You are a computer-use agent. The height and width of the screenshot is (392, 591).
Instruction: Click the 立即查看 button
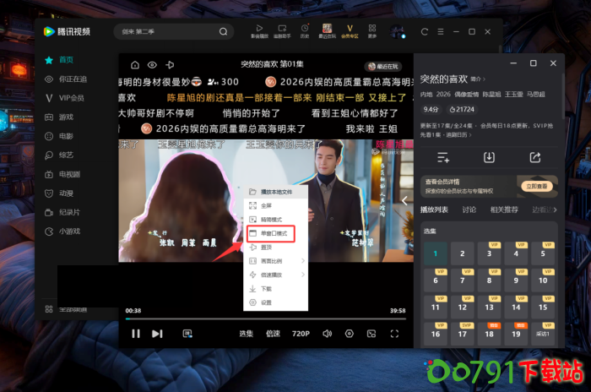[537, 186]
